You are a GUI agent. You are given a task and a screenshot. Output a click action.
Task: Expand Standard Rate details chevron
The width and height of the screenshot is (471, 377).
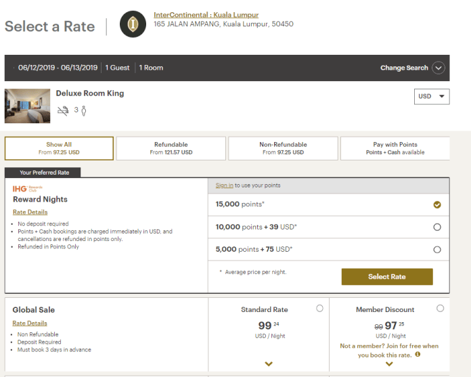click(269, 363)
